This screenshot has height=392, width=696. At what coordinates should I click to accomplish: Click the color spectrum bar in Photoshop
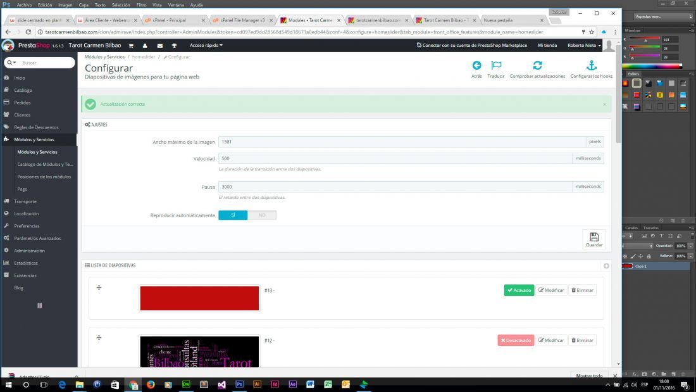[x=652, y=66]
